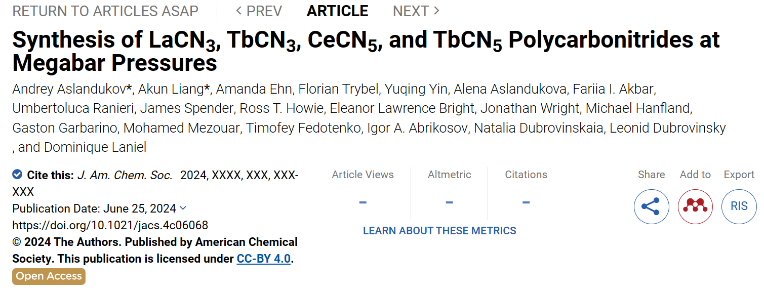Viewport: 764px width, 293px height.
Task: Click the Open Access badge
Action: click(49, 276)
